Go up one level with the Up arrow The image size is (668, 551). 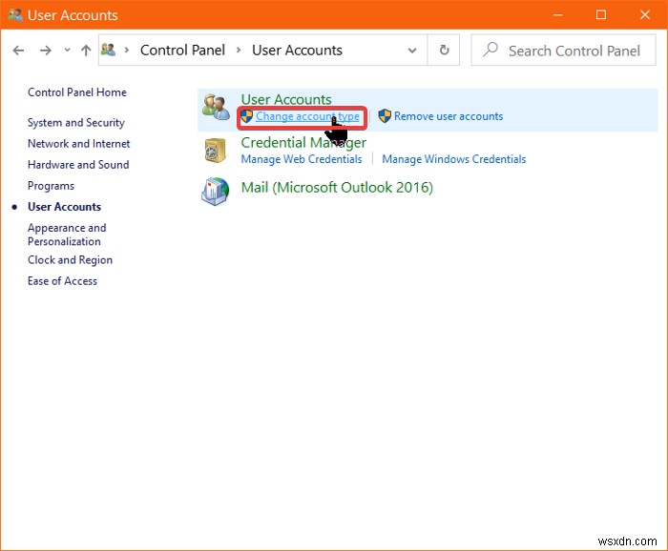tap(86, 51)
